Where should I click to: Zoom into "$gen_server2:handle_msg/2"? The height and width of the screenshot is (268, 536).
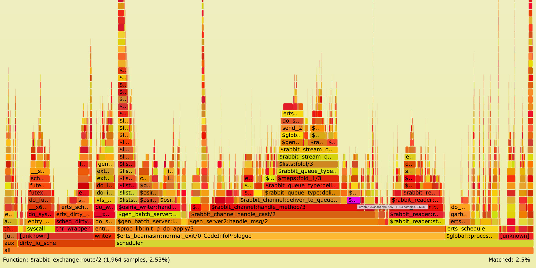pos(228,221)
